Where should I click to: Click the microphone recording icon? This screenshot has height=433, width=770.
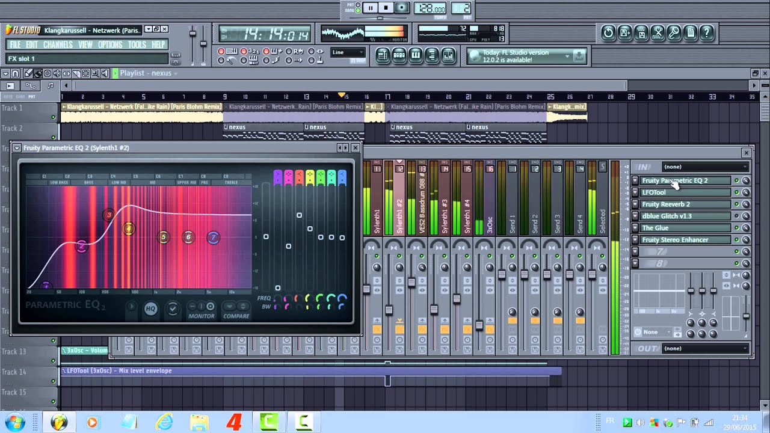point(674,33)
